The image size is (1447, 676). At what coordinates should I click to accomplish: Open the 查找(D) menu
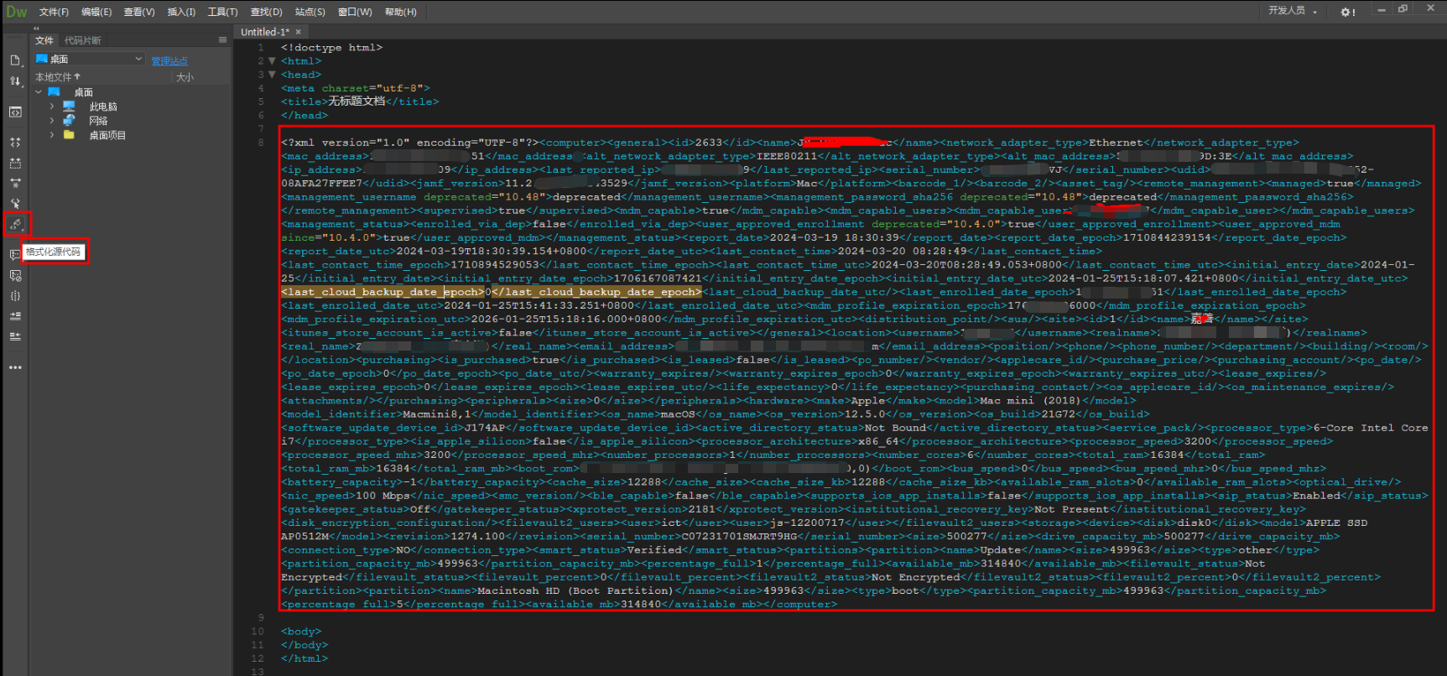click(x=267, y=12)
